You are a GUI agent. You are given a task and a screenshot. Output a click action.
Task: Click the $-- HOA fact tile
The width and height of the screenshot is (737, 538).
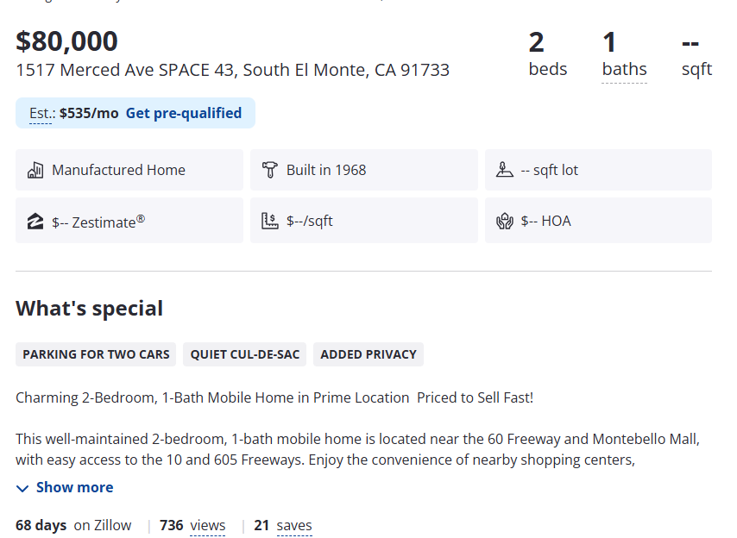click(x=598, y=221)
